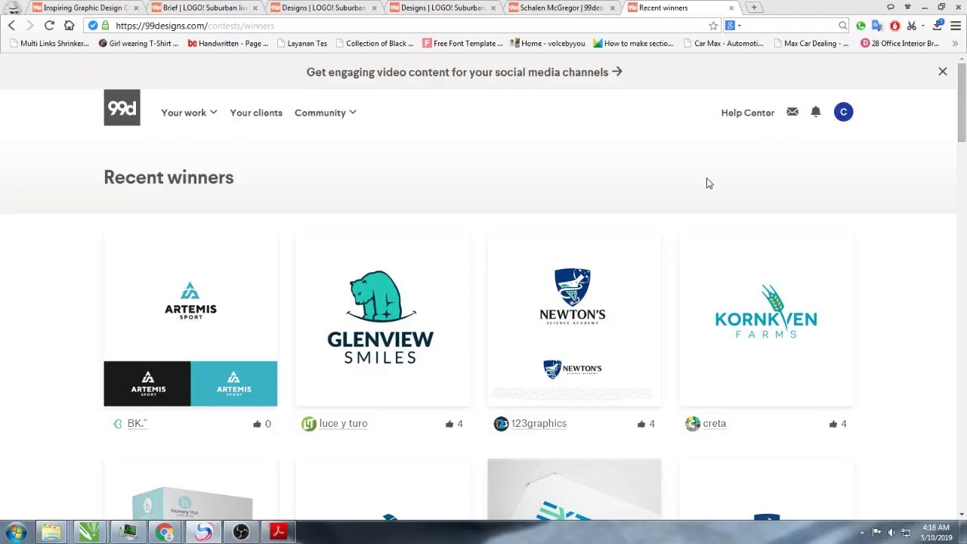Click creta's designer avatar
The height and width of the screenshot is (544, 967).
(x=693, y=424)
